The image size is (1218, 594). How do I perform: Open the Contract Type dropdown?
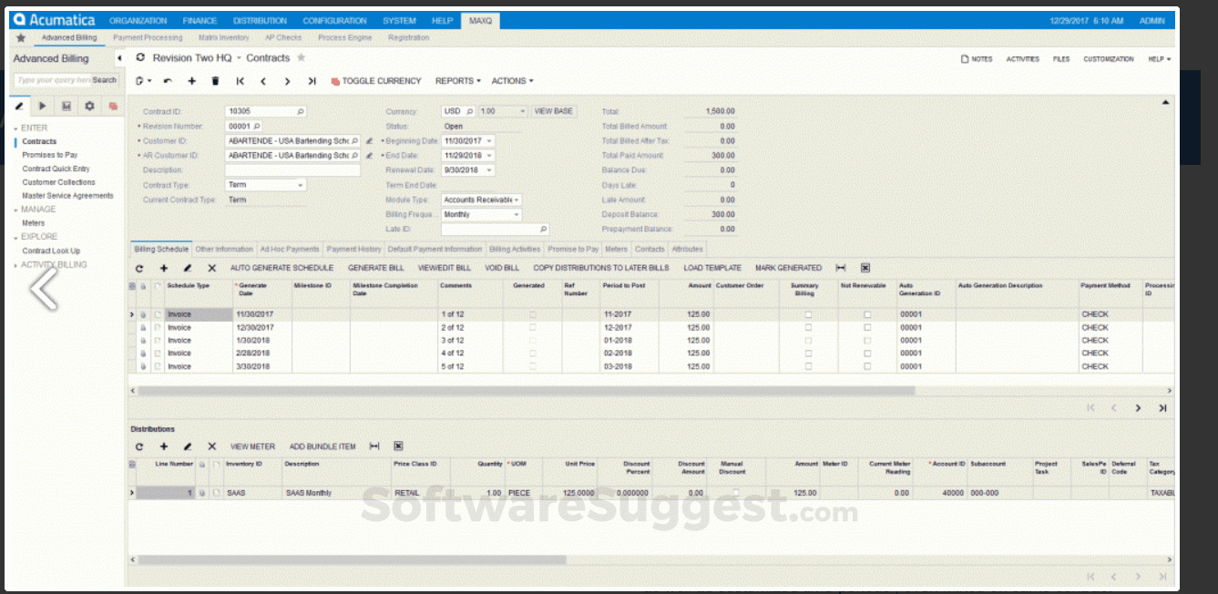(301, 185)
